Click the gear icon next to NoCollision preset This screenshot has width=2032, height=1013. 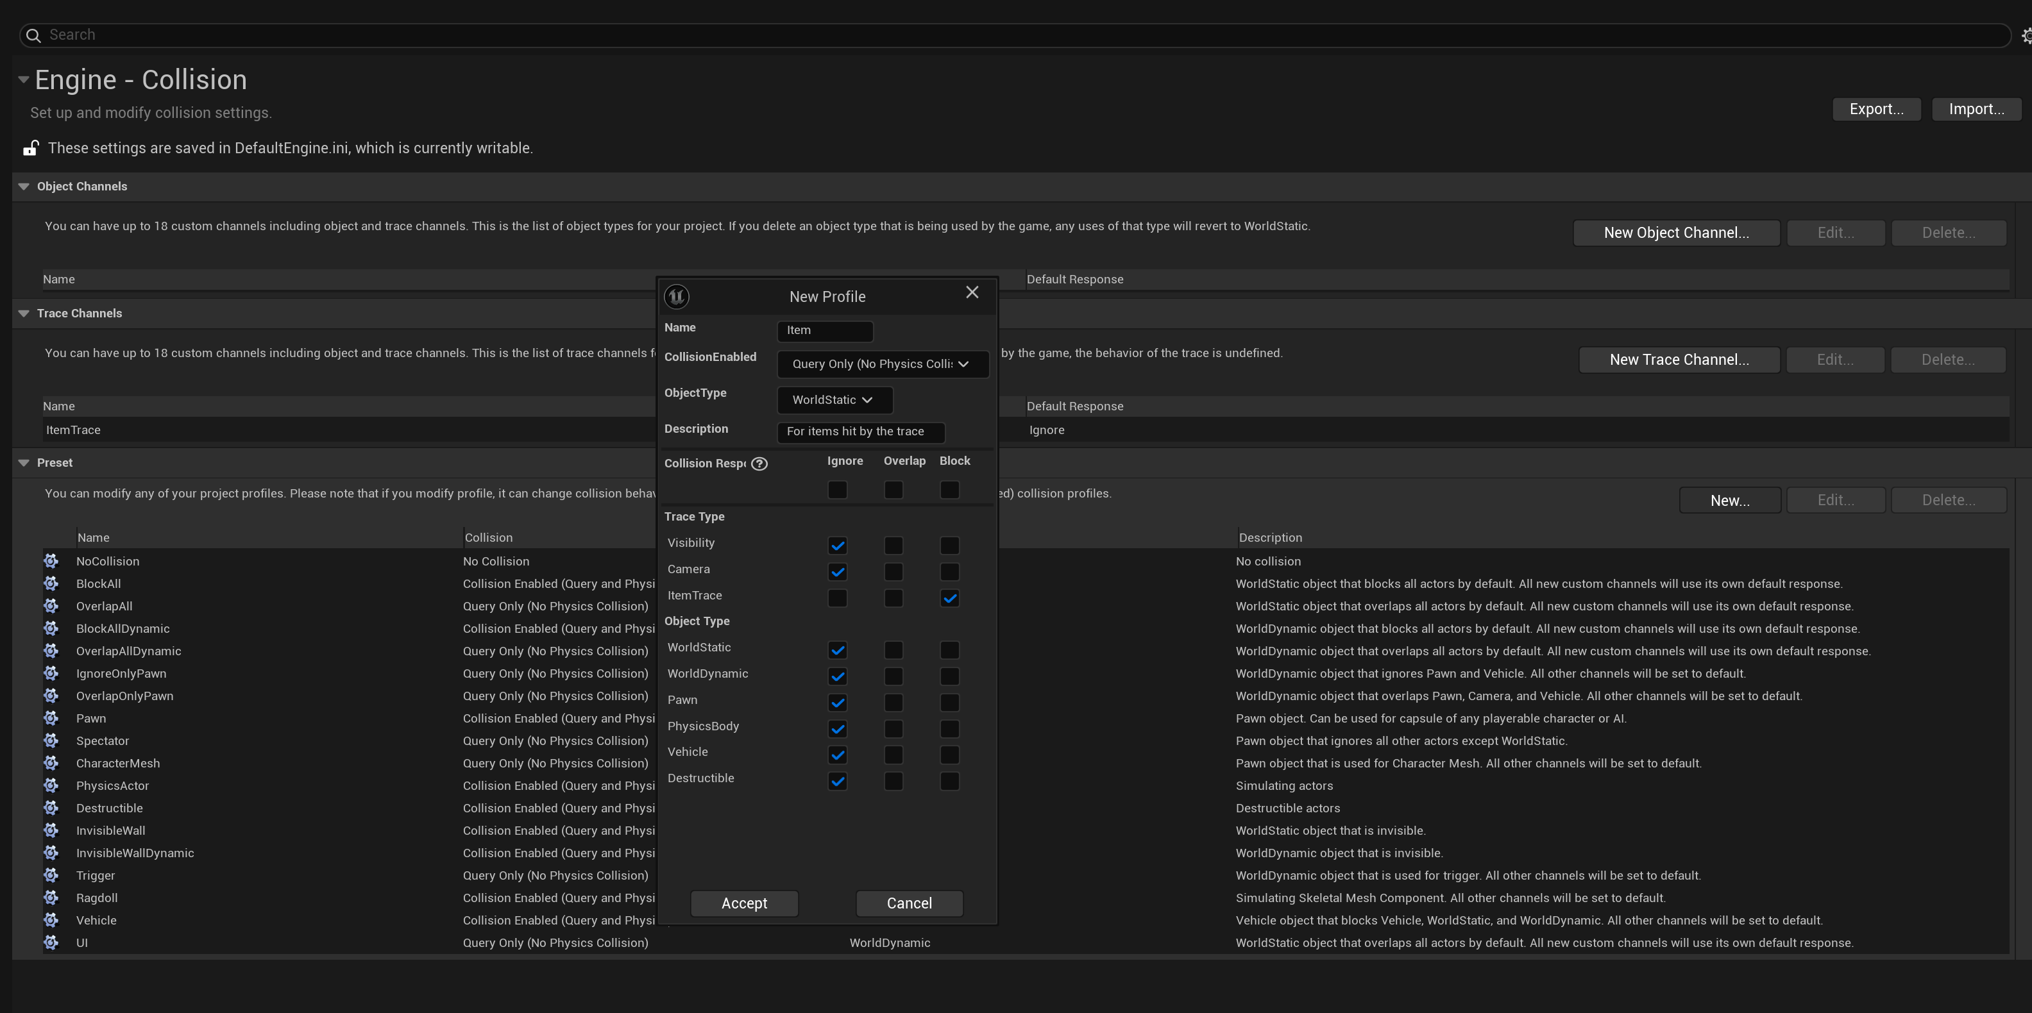(x=51, y=561)
